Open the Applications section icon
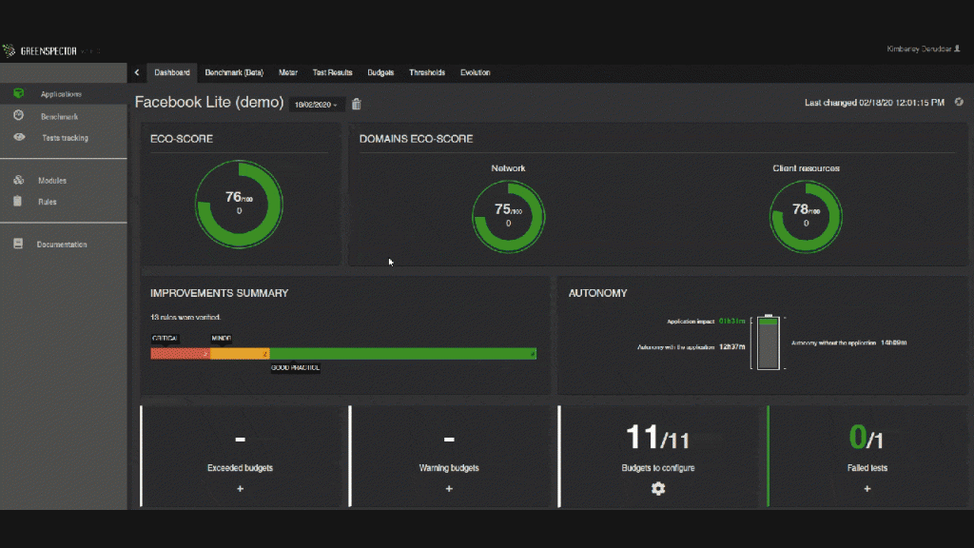974x548 pixels. tap(19, 93)
